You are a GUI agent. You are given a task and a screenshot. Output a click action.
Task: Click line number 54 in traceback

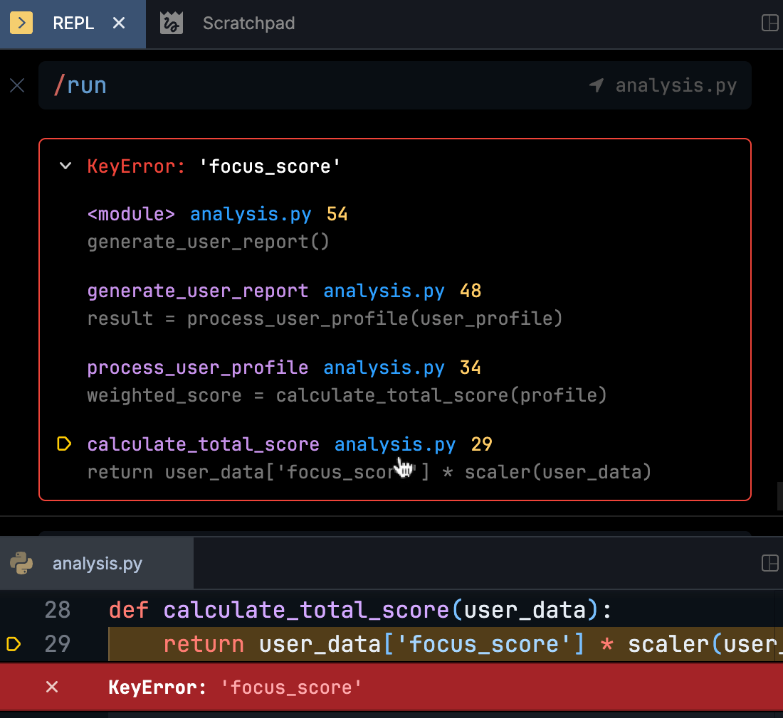click(x=337, y=215)
